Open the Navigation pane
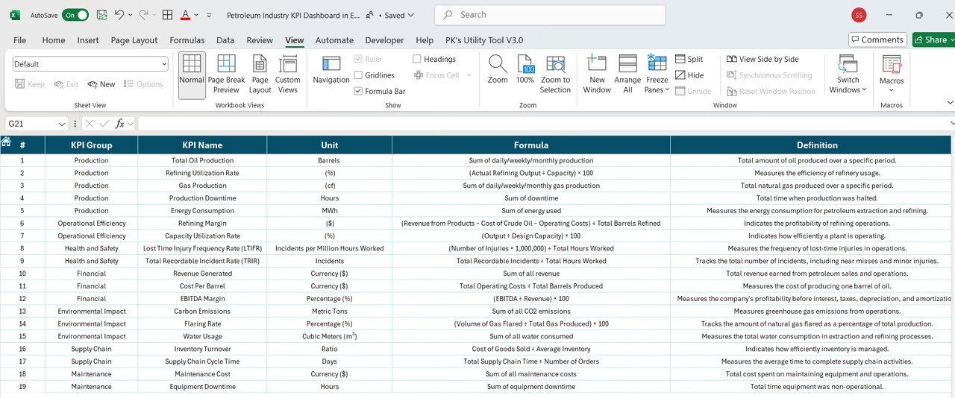 point(331,71)
